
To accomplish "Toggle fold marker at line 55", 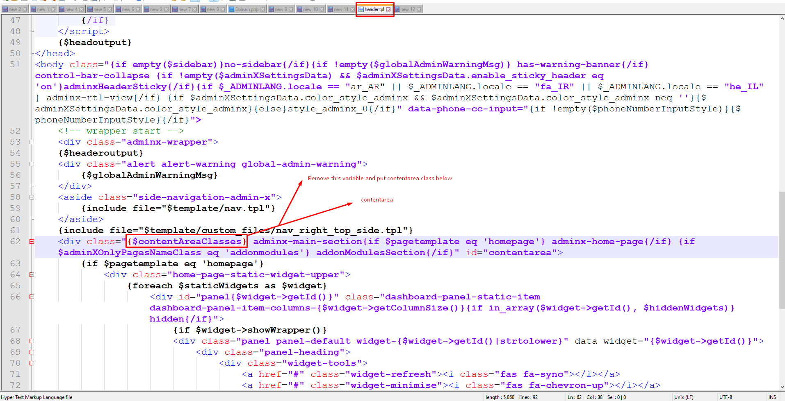I will 32,164.
